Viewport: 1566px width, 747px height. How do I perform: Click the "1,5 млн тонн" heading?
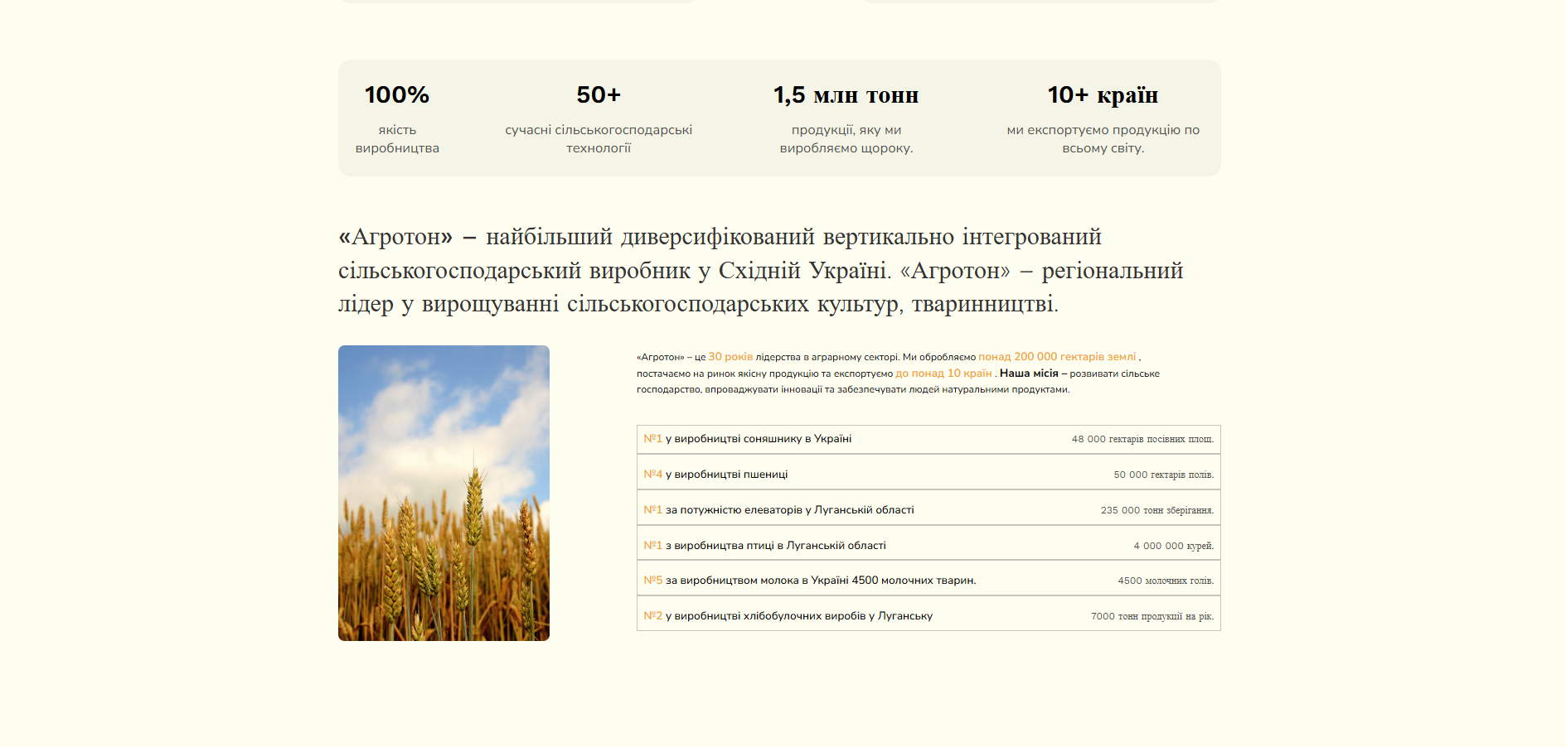tap(846, 95)
